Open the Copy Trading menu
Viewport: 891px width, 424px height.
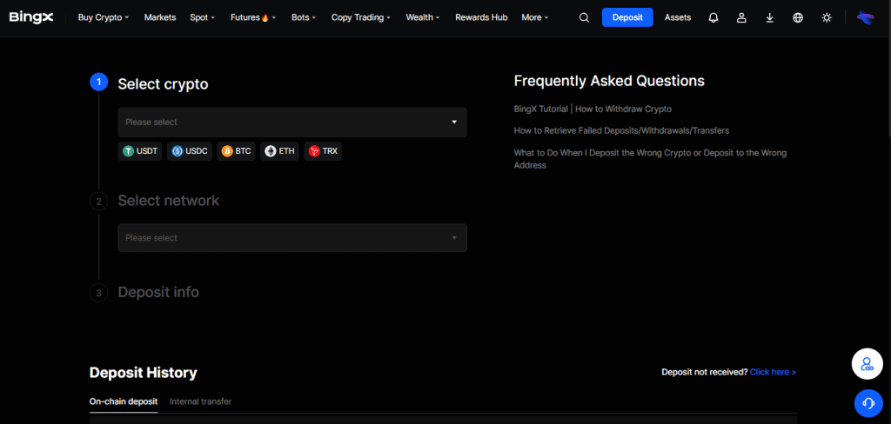point(361,17)
